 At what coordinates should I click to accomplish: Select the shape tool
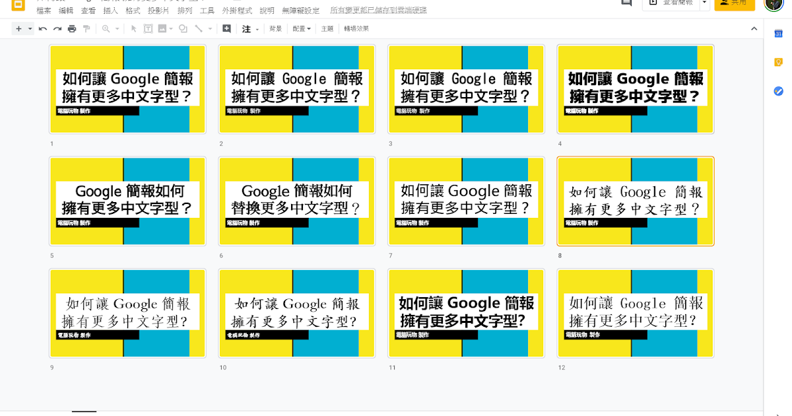coord(183,29)
